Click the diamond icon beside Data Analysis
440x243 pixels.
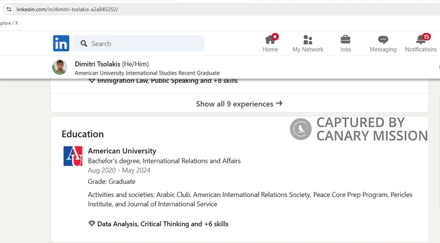(x=92, y=223)
